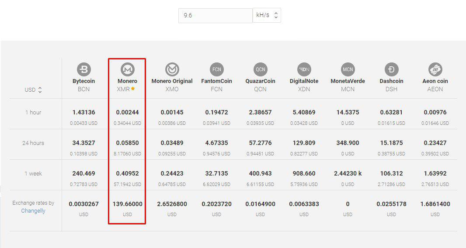Image resolution: width=466 pixels, height=248 pixels.
Task: Select DigitalNote weekly value 908.660
Action: 304,174
